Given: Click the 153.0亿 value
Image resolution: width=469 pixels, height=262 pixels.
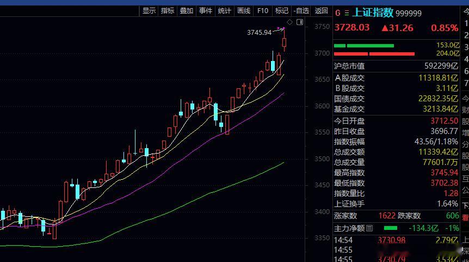Looking at the screenshot, I should coord(447,45).
